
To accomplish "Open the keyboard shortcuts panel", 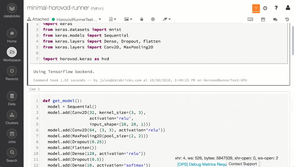I will coord(250,19).
